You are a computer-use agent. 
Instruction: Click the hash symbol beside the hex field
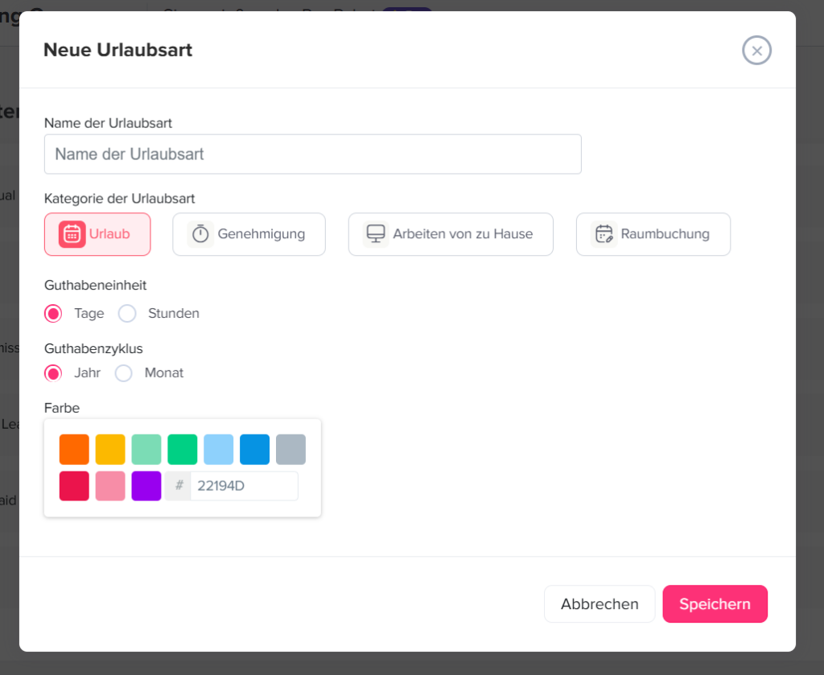(x=179, y=486)
